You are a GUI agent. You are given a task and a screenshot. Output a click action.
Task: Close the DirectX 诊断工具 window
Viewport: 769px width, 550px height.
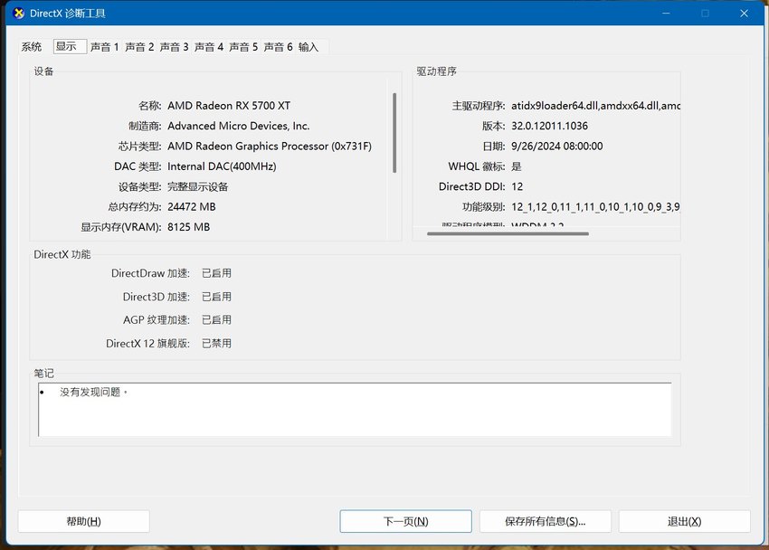[744, 14]
